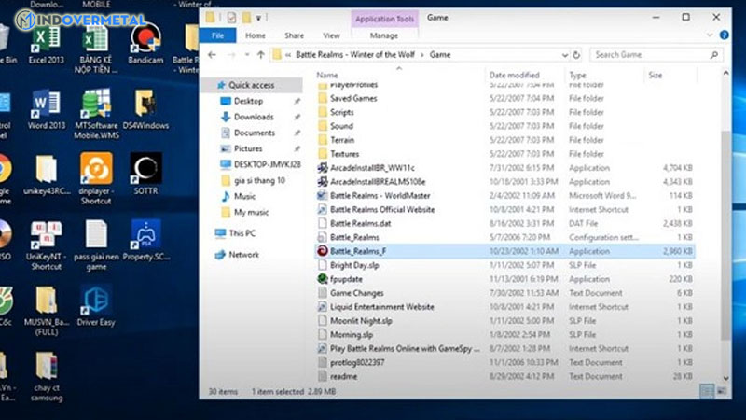Image resolution: width=746 pixels, height=420 pixels.
Task: Open the File ribbon menu
Action: [x=218, y=35]
